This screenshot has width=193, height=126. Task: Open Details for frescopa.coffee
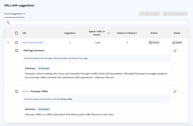(177, 42)
